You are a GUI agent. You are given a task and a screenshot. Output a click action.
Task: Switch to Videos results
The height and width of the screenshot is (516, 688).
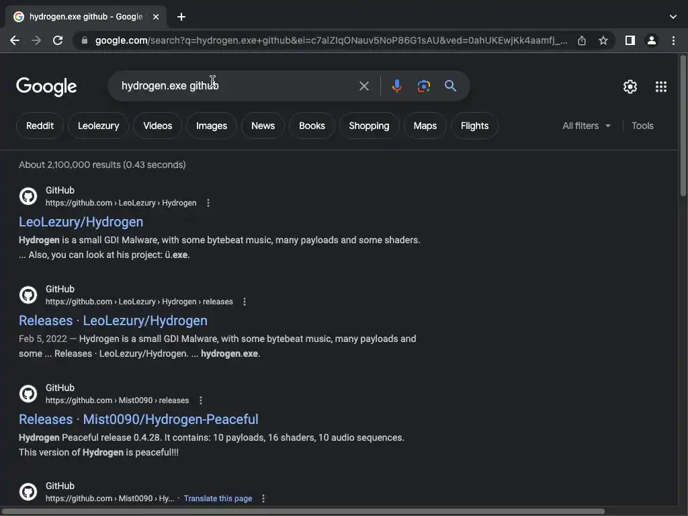click(x=157, y=126)
